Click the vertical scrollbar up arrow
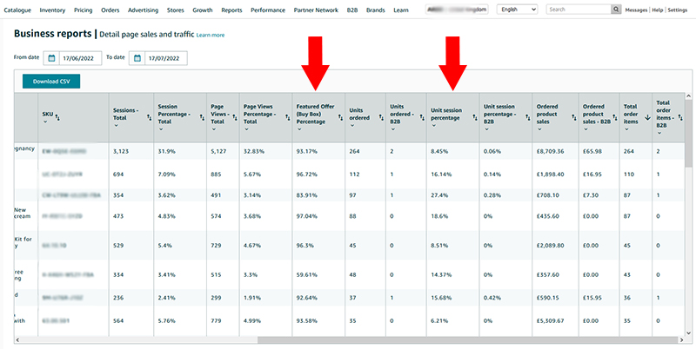Image resolution: width=696 pixels, height=349 pixels. [x=688, y=96]
